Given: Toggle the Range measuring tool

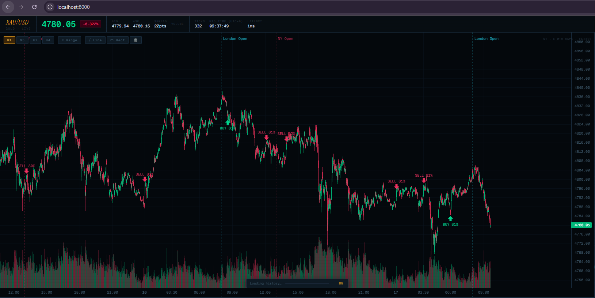Looking at the screenshot, I should 69,40.
